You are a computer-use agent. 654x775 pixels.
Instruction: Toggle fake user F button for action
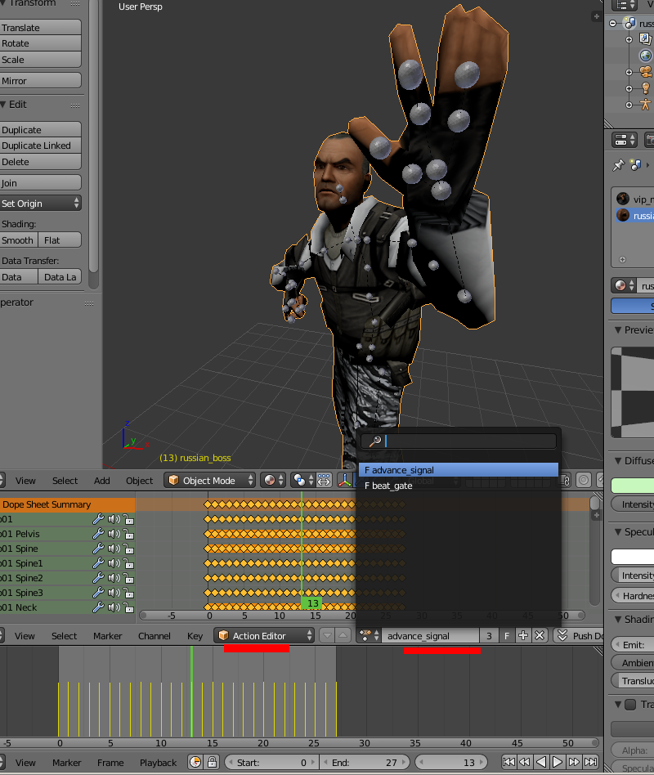[x=507, y=636]
